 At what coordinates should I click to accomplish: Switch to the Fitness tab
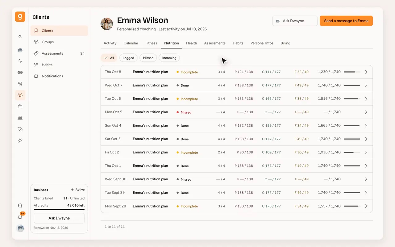point(151,43)
